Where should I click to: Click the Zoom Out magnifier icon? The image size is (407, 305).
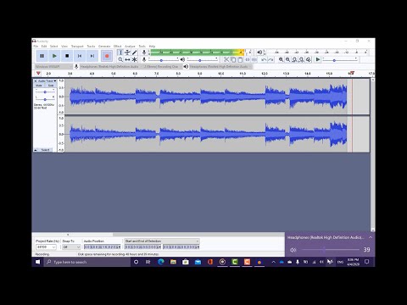(287, 59)
